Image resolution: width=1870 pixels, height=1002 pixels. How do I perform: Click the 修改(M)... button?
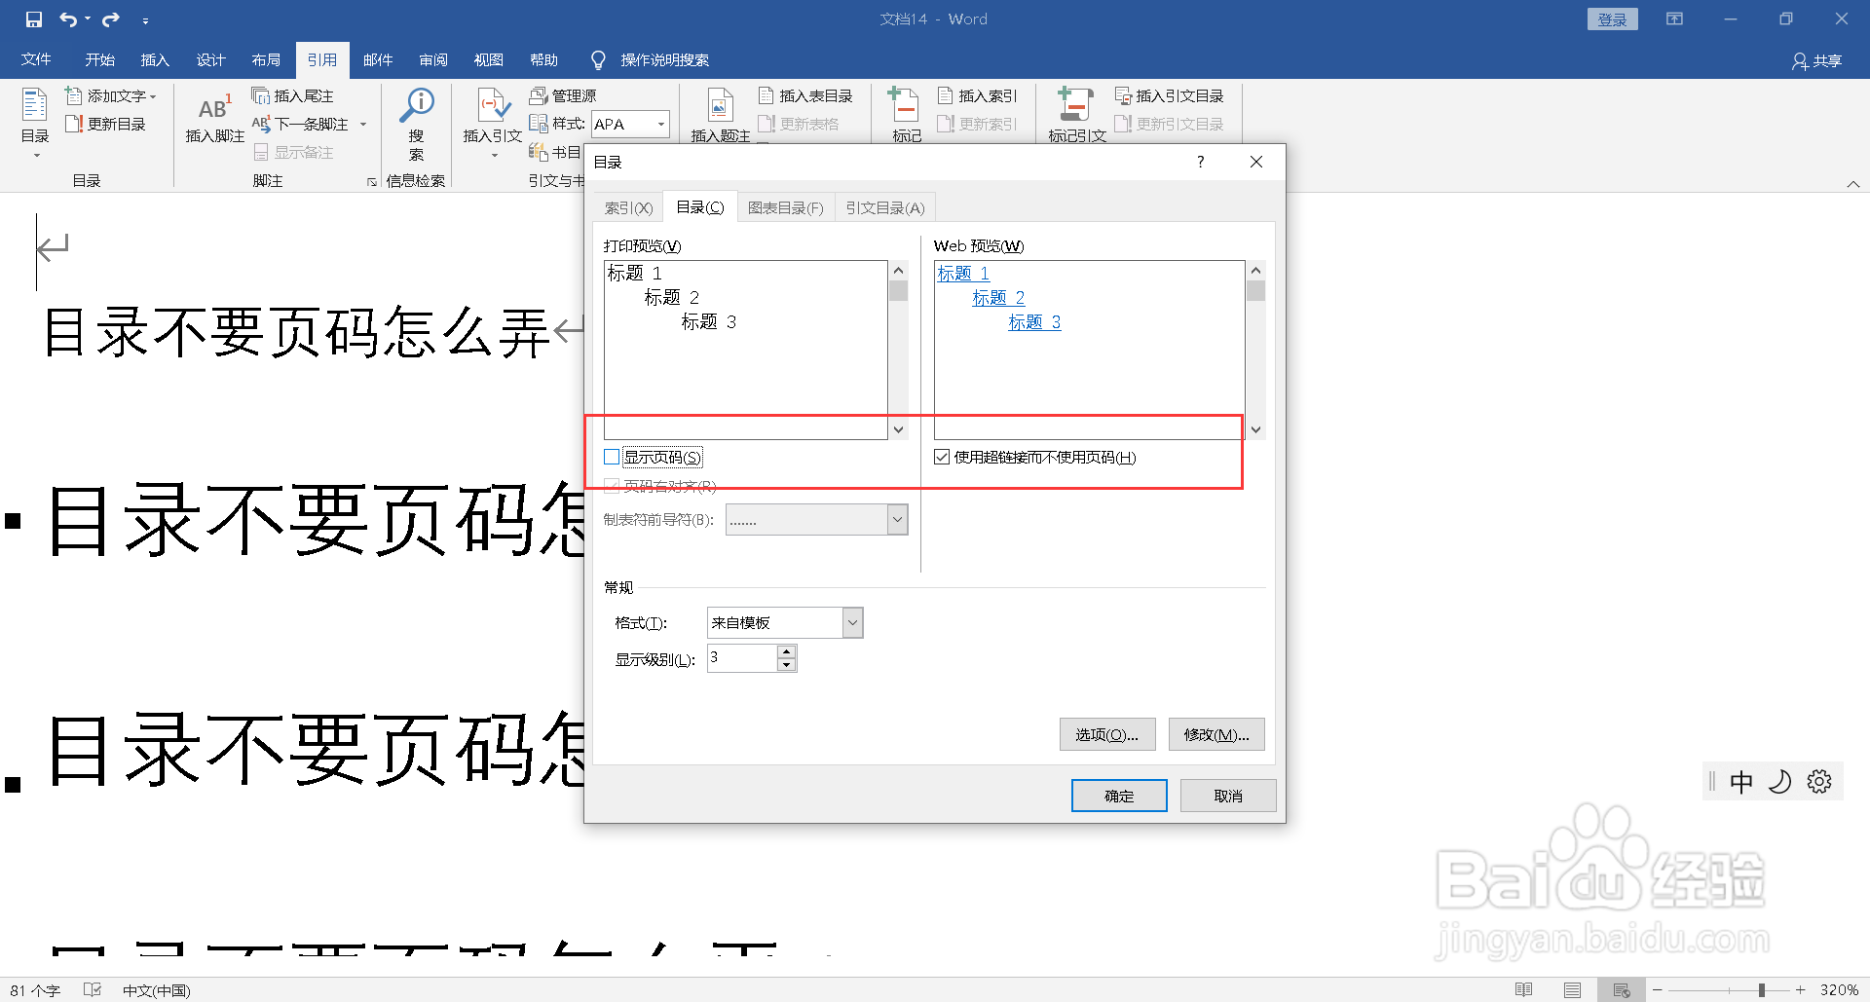tap(1216, 734)
